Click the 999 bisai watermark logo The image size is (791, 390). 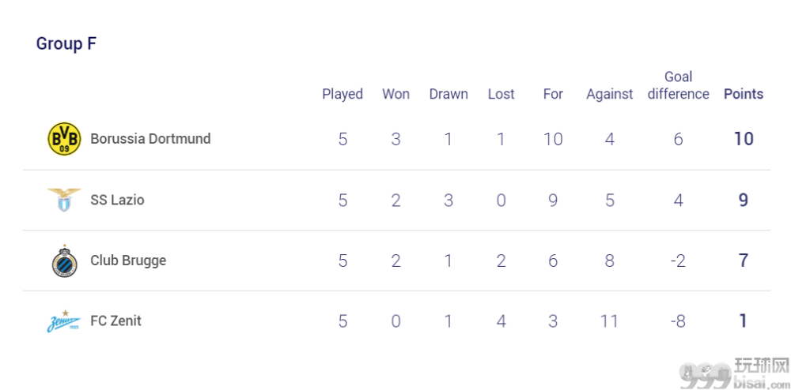pos(733,375)
